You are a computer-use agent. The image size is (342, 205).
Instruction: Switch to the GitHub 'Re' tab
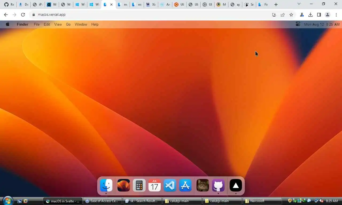click(x=9, y=5)
